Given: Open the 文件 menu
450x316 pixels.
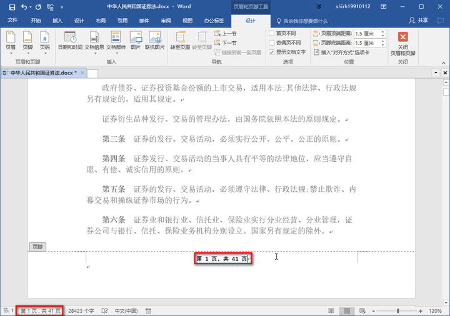Looking at the screenshot, I should pyautogui.click(x=12, y=21).
